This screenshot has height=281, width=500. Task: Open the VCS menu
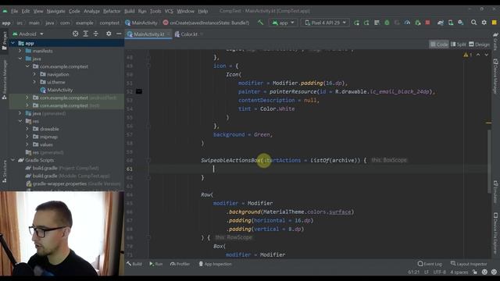[169, 11]
